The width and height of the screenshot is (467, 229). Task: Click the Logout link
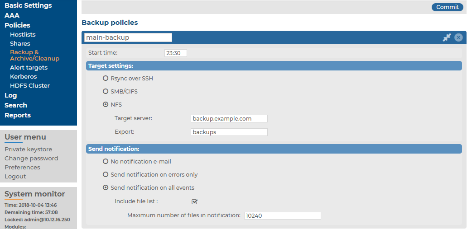(15, 176)
